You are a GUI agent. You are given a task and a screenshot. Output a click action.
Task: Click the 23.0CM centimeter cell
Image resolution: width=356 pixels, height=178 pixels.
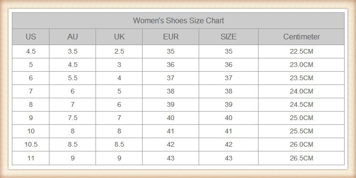pyautogui.click(x=301, y=65)
